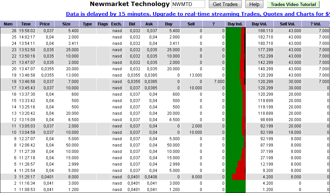The height and width of the screenshot is (193, 330).
Task: Click price 0,0355 in trade 20
Action: (47, 69)
